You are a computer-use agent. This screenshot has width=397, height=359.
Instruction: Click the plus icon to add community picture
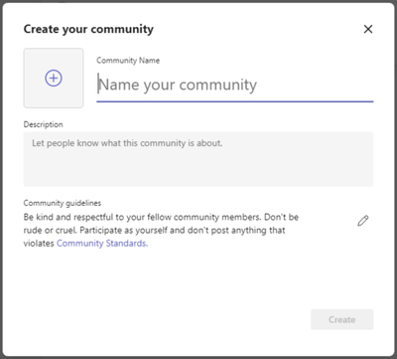(54, 79)
